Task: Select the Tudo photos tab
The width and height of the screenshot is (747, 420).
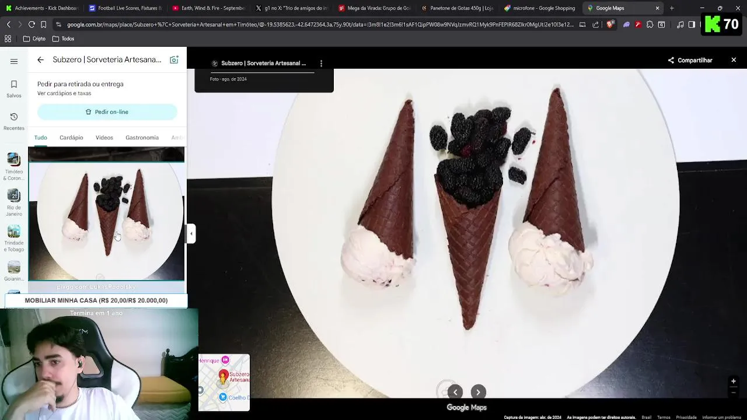Action: tap(40, 138)
